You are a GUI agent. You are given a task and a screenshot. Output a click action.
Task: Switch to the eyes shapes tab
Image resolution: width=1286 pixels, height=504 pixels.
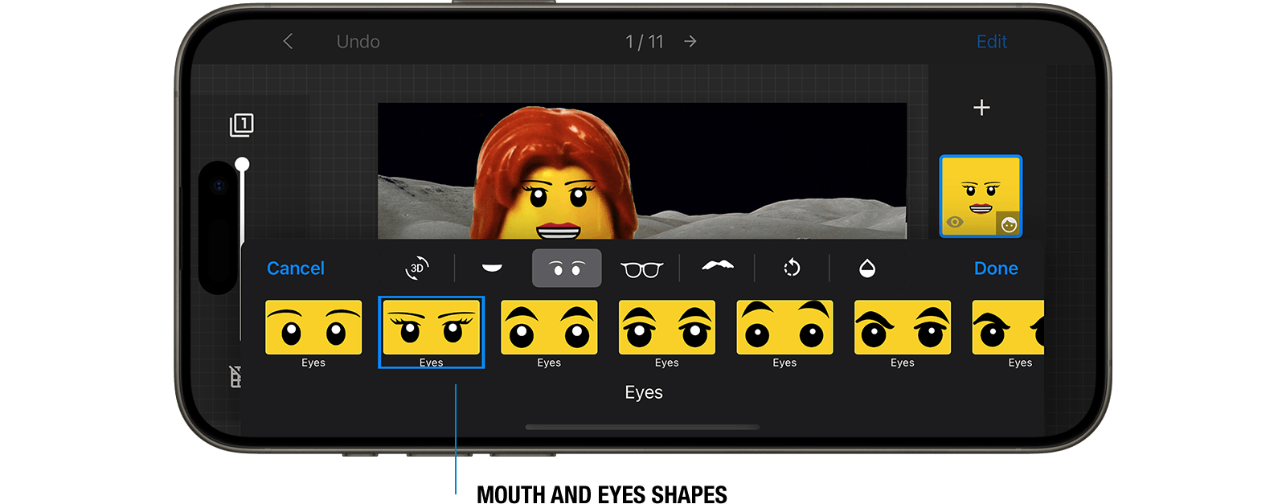567,268
